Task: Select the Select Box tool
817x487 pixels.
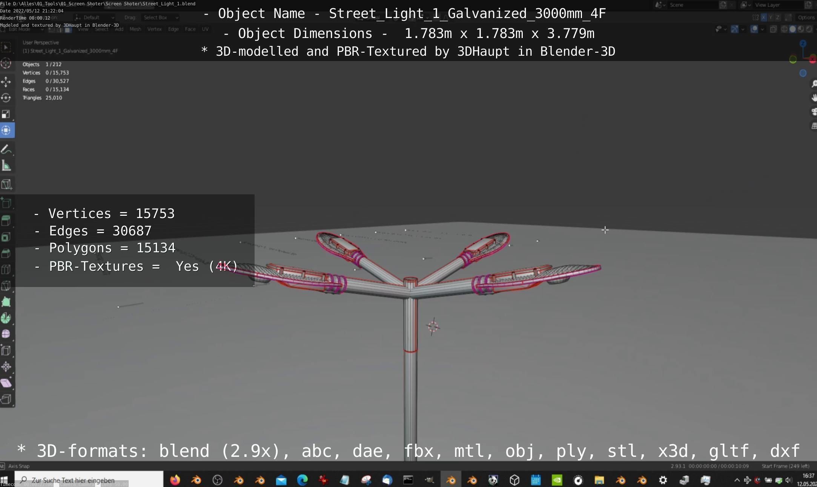Action: click(6, 48)
